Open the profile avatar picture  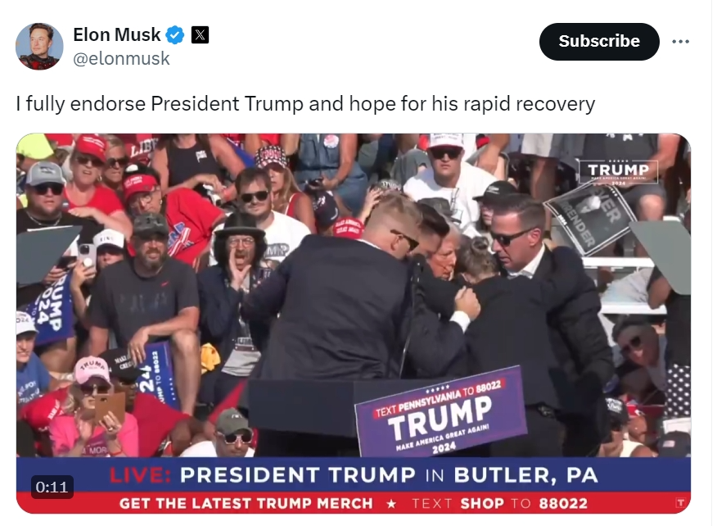point(39,46)
